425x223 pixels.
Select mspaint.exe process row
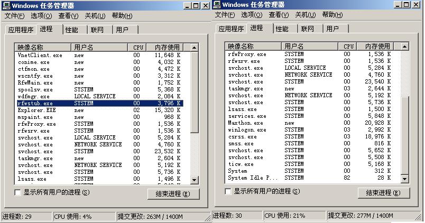point(99,117)
